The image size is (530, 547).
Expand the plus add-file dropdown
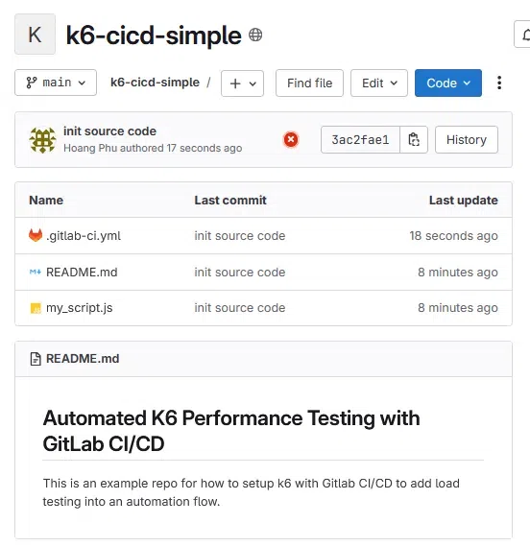point(242,83)
